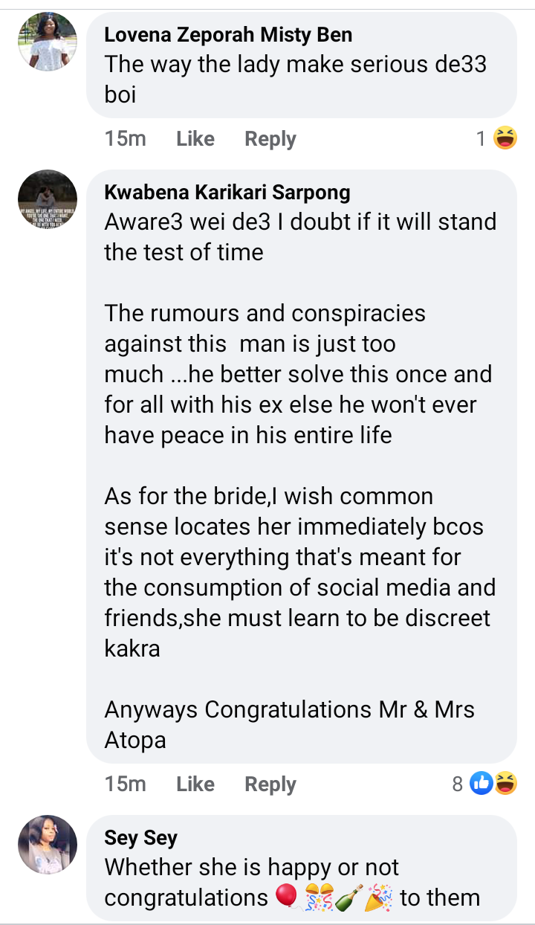Reply to Kwabena Karikari Sarpong's comment
Screen dimensions: 535x925
coord(270,784)
